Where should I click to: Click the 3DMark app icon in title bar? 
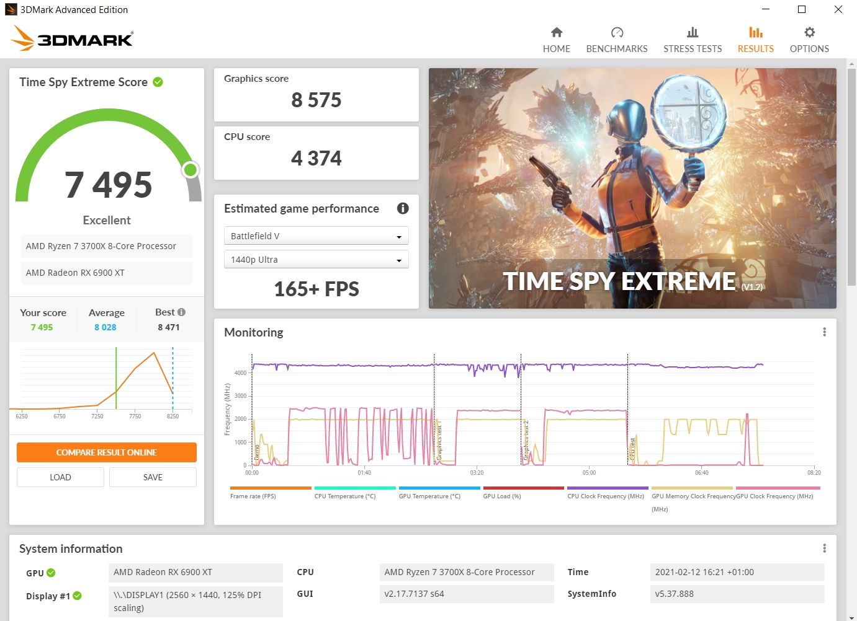(11, 9)
